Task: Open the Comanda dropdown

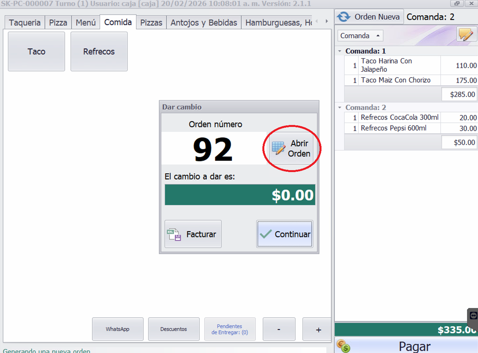Action: (360, 36)
